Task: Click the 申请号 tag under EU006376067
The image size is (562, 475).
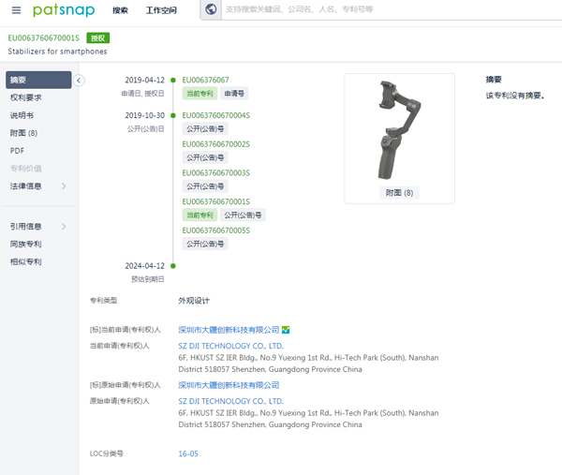Action: (234, 94)
